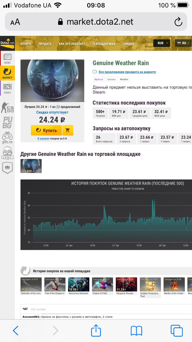Viewport: 192px width, 342px height.
Task: Open the КУПИТЬ menu item
Action: [26, 44]
